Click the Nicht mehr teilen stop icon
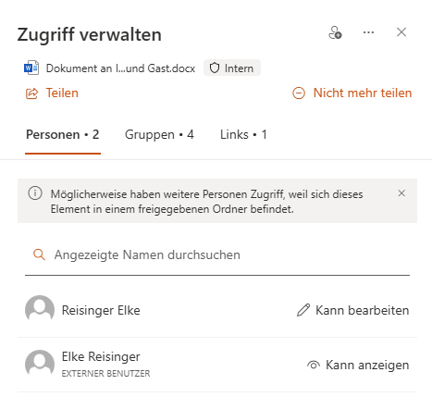This screenshot has height=397, width=432. [x=299, y=93]
